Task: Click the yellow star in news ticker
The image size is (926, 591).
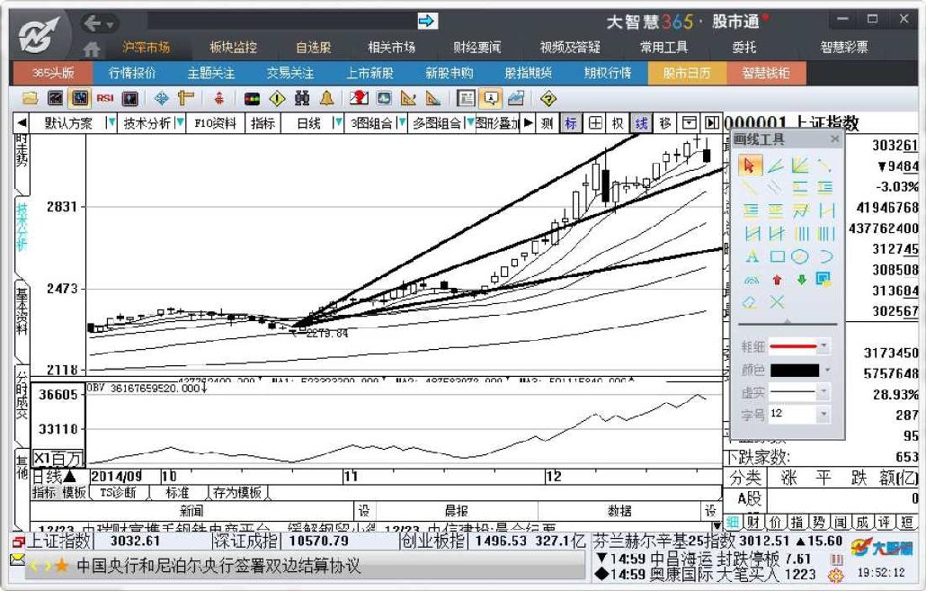Action: point(61,566)
